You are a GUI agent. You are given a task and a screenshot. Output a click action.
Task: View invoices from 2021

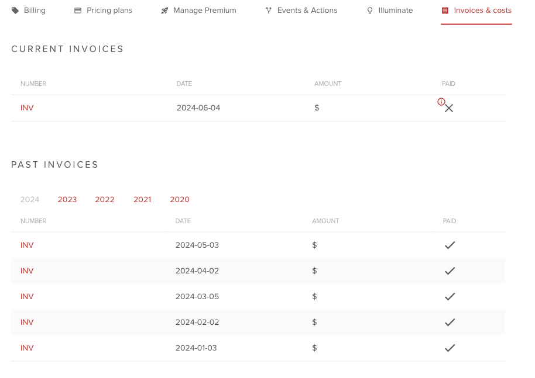click(142, 199)
